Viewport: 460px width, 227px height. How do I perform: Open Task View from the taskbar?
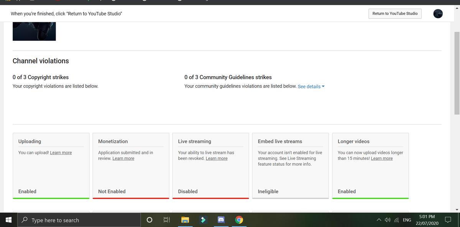coord(167,220)
